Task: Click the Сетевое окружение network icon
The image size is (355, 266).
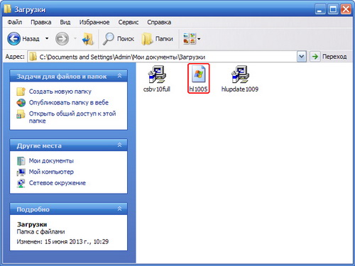Action: pos(21,183)
